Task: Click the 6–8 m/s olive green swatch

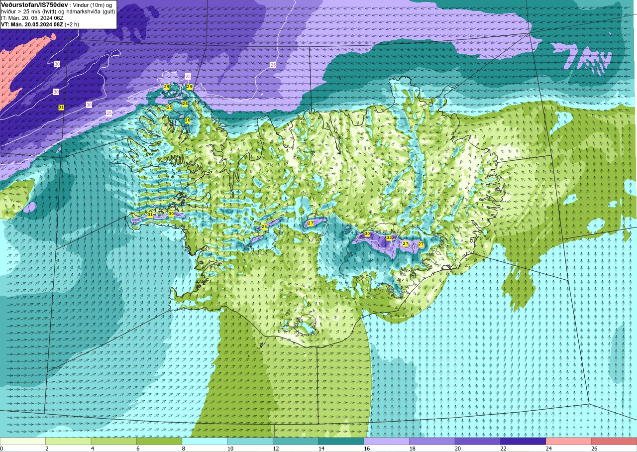Action: click(x=159, y=441)
